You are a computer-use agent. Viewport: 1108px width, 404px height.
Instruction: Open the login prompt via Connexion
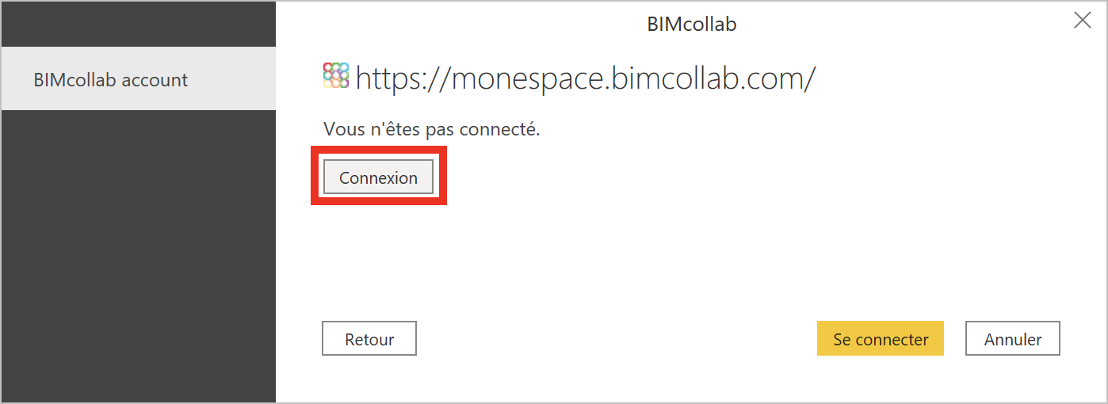pos(378,177)
